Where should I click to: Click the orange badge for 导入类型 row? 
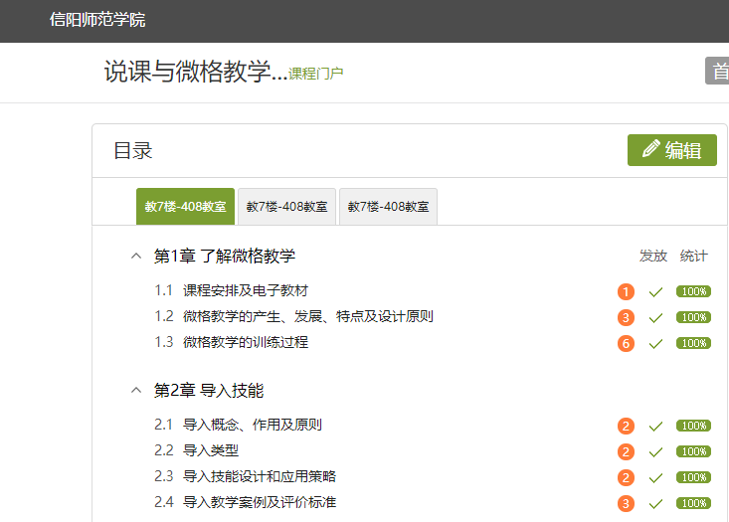626,451
